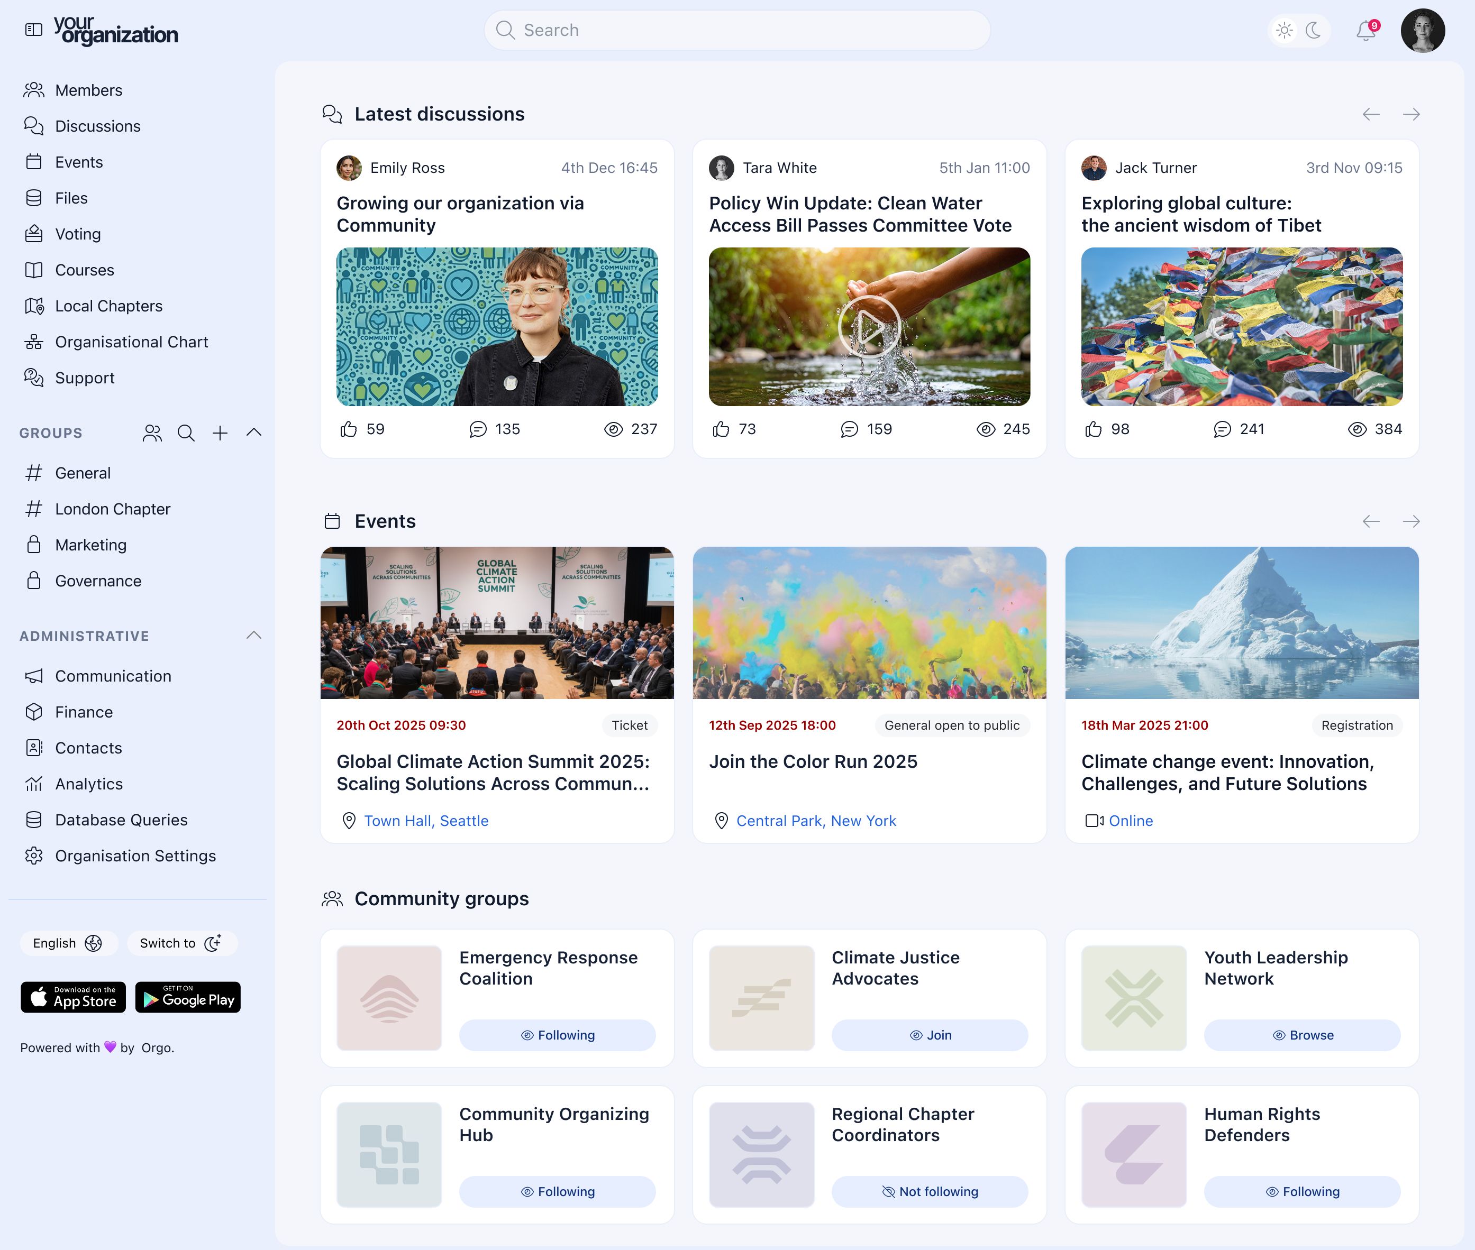
Task: Collapse the ADMINISTRATIVE section
Action: (x=254, y=635)
